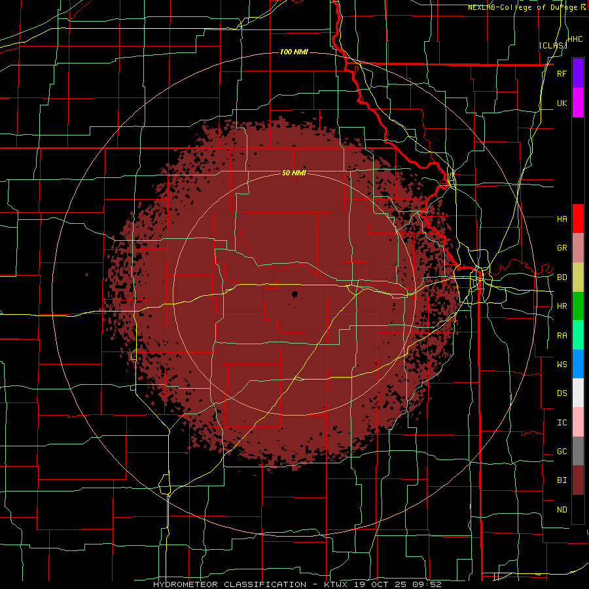589x589 pixels.
Task: Click the Hydrometeor Classification KTWX timestamp caption
Action: (x=297, y=584)
